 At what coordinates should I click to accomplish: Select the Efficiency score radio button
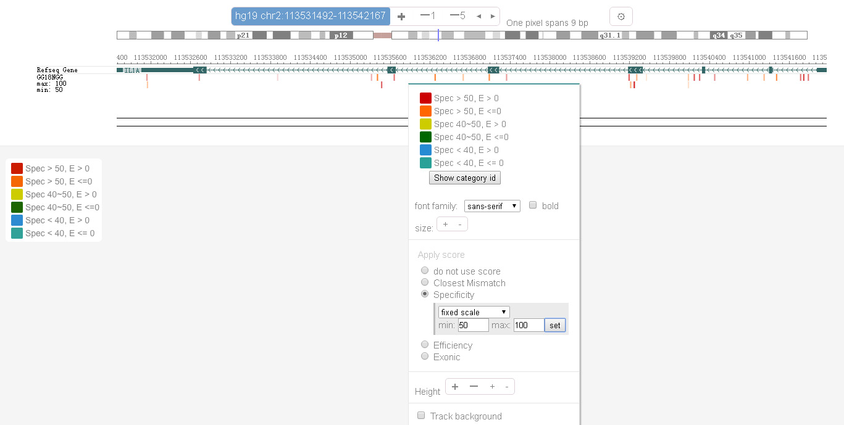tap(425, 345)
